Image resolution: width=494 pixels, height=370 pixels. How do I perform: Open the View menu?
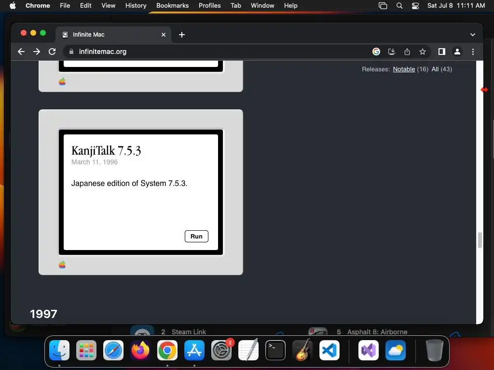point(109,6)
